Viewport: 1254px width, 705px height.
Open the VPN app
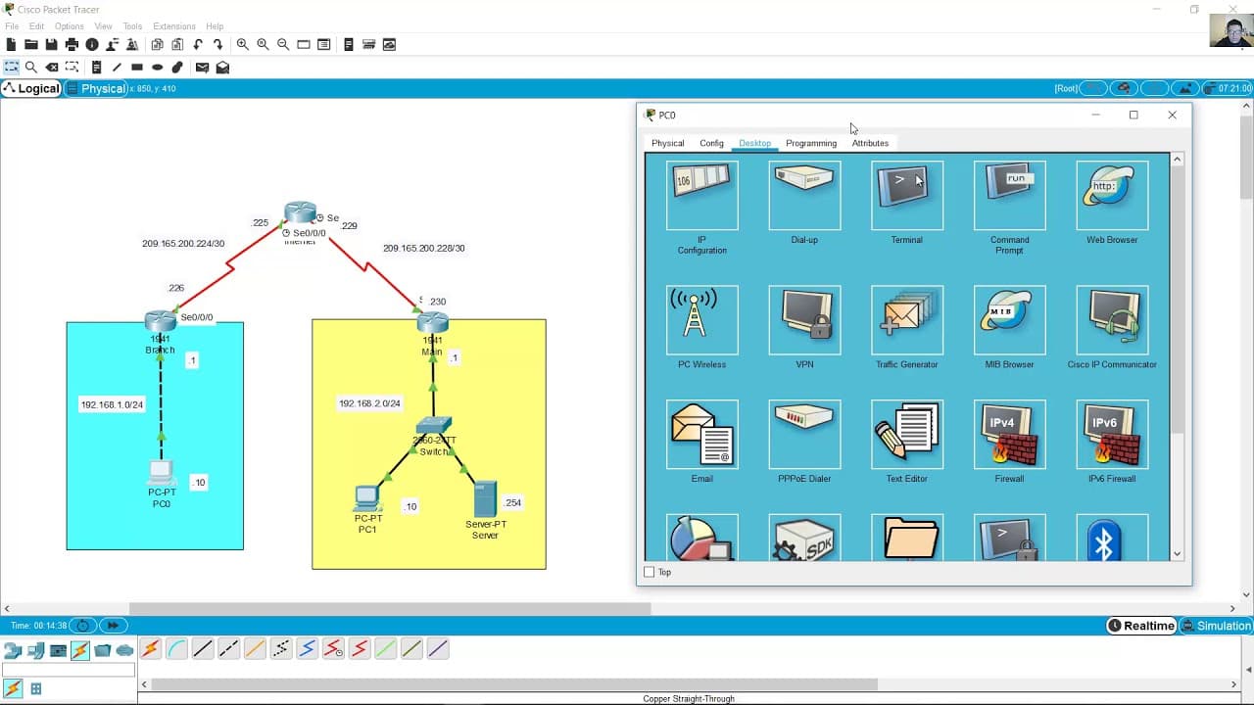pyautogui.click(x=804, y=320)
